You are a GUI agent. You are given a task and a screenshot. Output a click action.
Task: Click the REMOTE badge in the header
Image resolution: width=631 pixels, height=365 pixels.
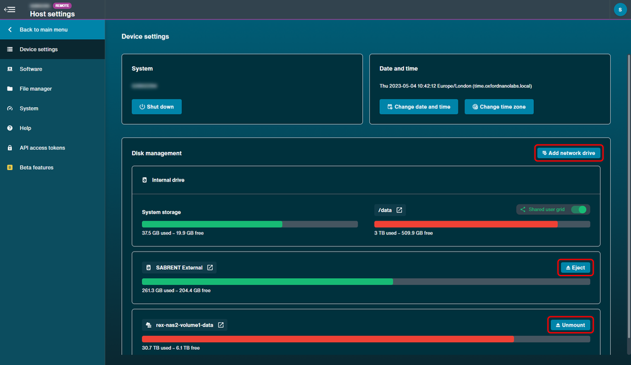(x=62, y=6)
